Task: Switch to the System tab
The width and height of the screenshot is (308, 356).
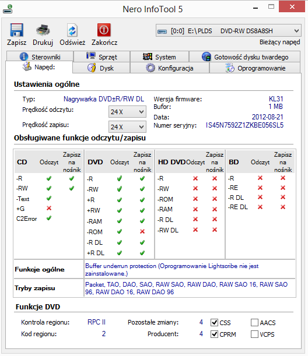Action: pyautogui.click(x=159, y=57)
